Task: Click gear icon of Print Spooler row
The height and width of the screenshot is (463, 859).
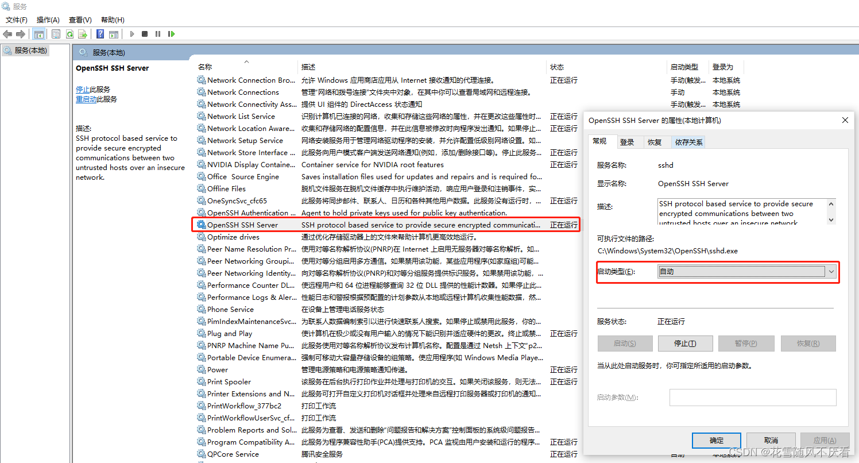Action: [x=201, y=381]
